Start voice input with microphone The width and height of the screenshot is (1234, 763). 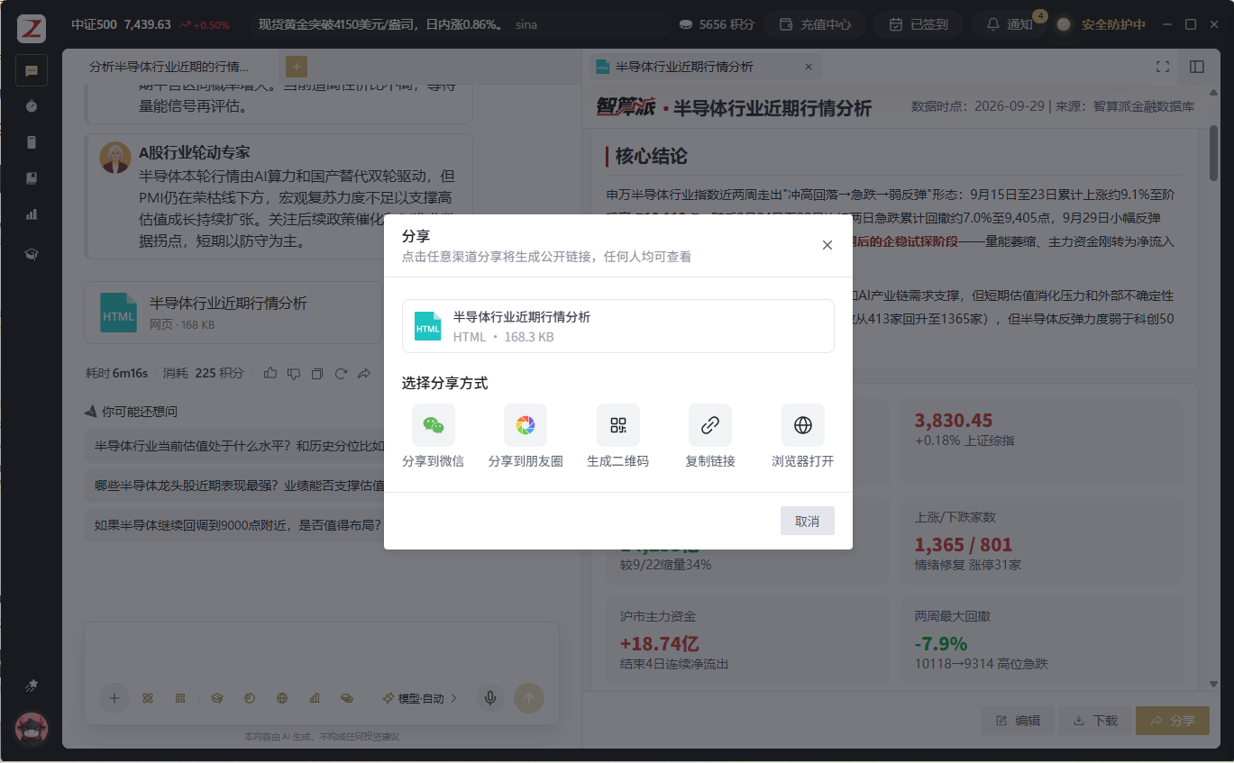[x=490, y=698]
